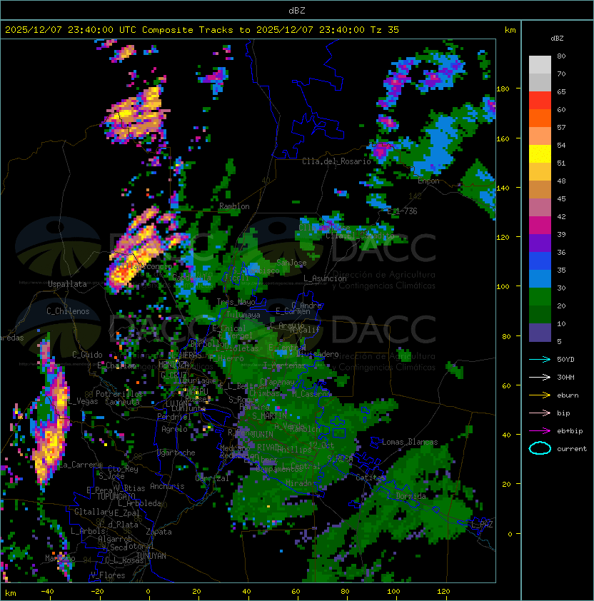The width and height of the screenshot is (594, 601).
Task: Click the 'JUNIN' place label
Action: coord(263,434)
